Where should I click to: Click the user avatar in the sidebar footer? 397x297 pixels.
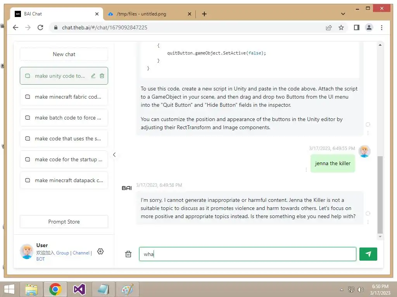pyautogui.click(x=27, y=251)
